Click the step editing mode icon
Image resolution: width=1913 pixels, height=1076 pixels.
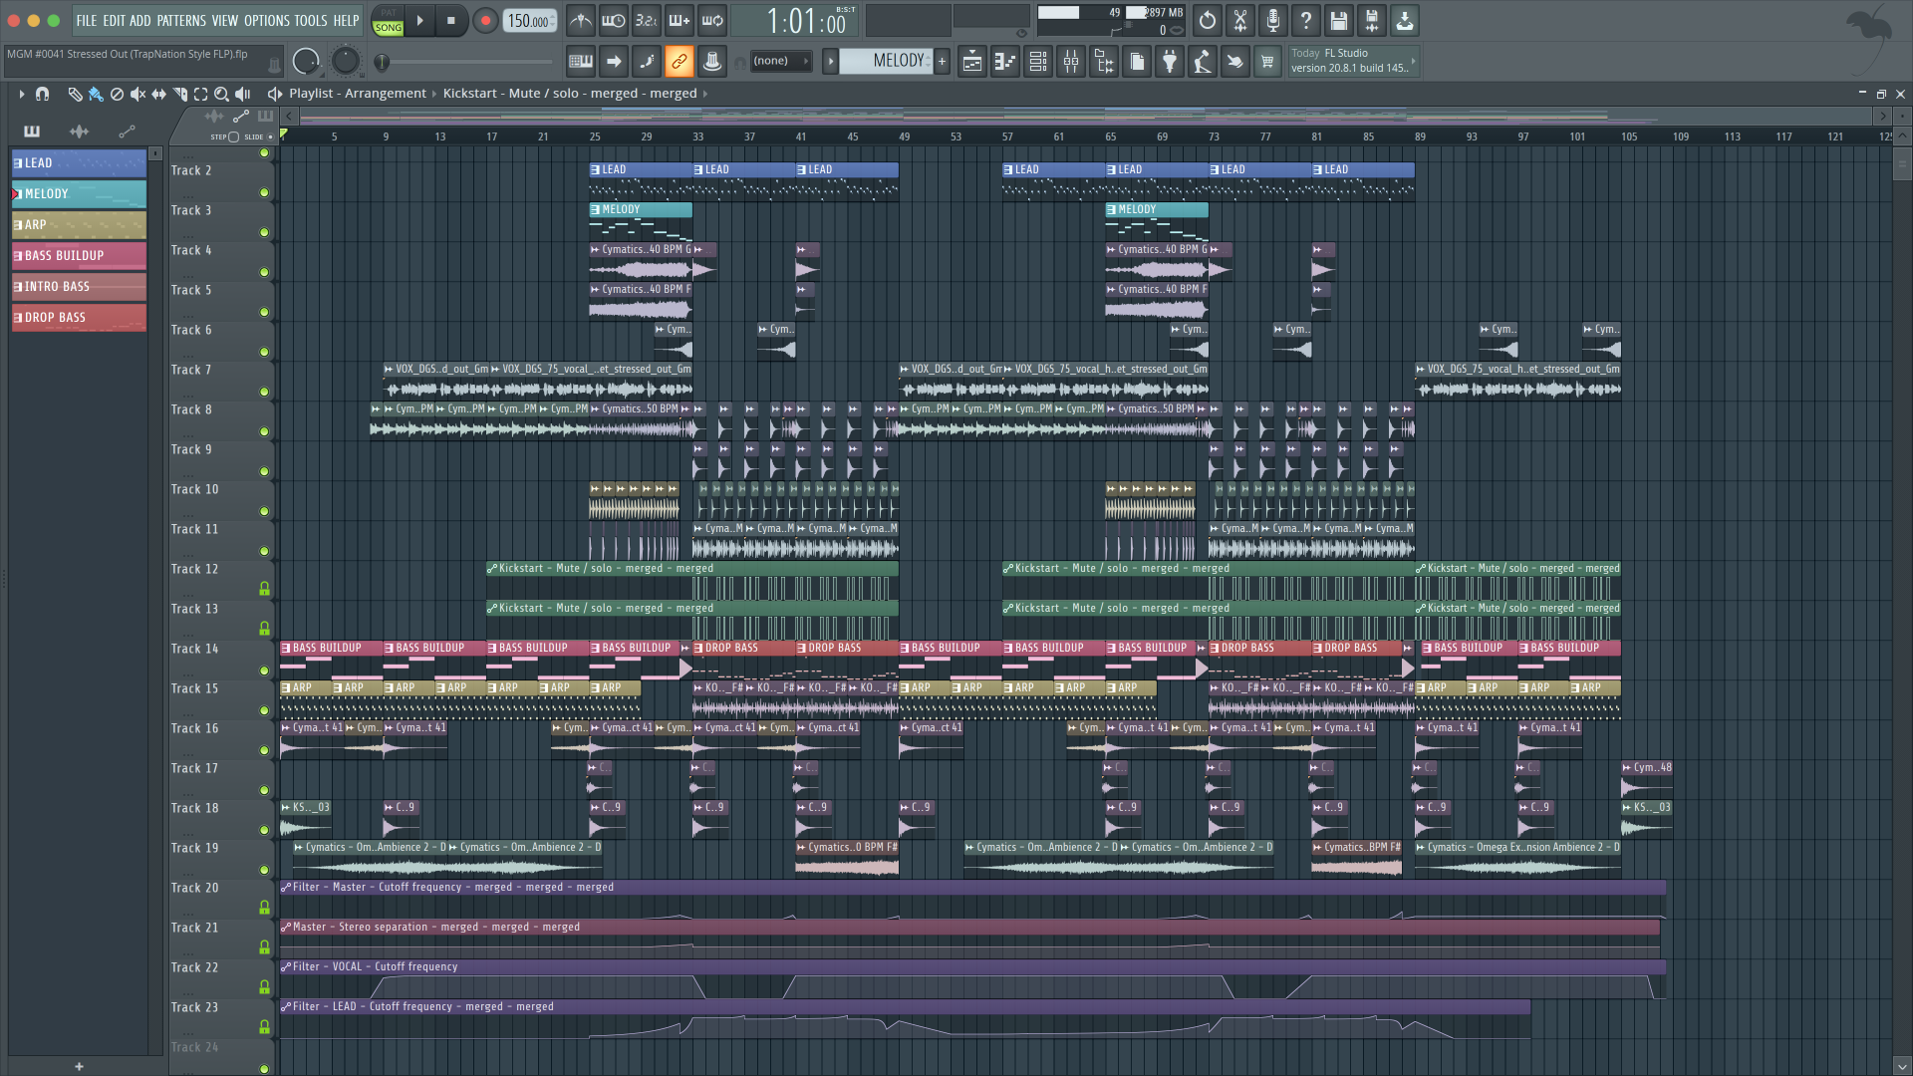click(647, 62)
